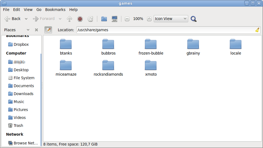
Task: Click the Up parent folder arrow icon
Action: point(70,19)
